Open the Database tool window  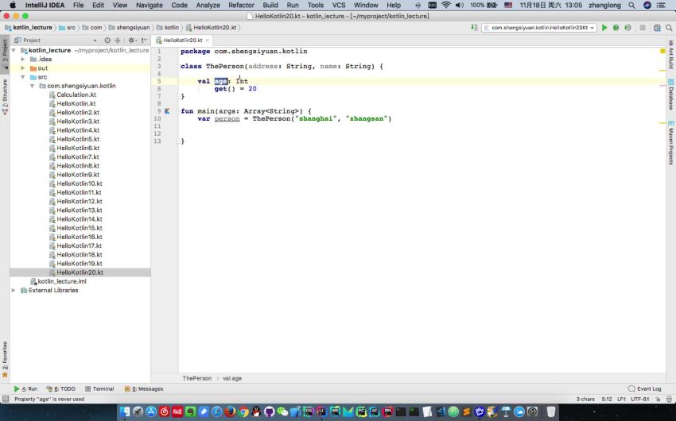click(x=671, y=94)
